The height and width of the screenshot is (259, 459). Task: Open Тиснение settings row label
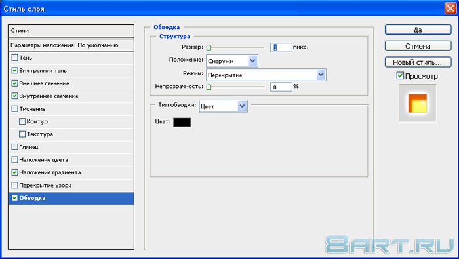point(32,109)
